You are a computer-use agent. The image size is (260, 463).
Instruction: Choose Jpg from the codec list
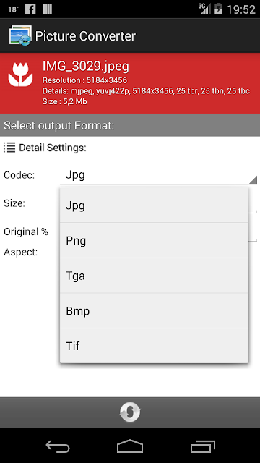pyautogui.click(x=154, y=205)
